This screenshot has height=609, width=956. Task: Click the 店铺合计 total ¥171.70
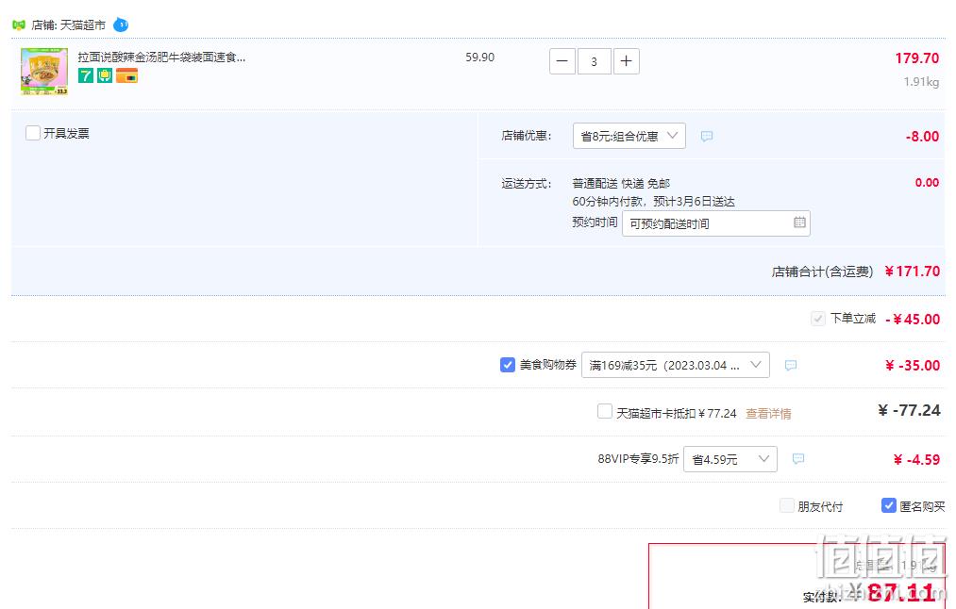912,272
